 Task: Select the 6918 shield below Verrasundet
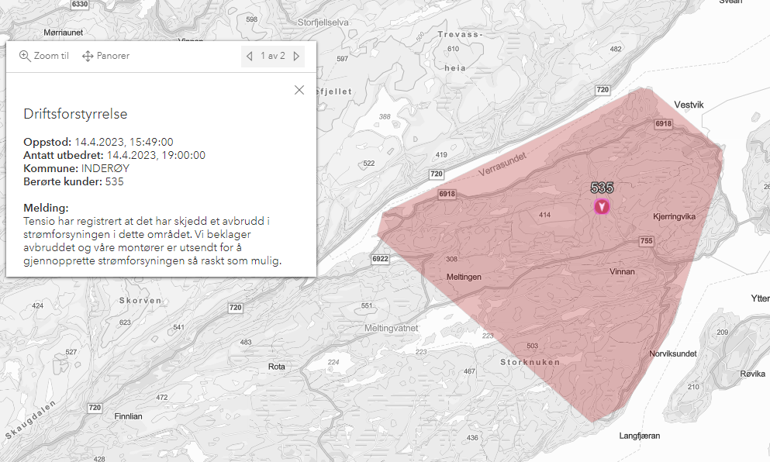447,194
